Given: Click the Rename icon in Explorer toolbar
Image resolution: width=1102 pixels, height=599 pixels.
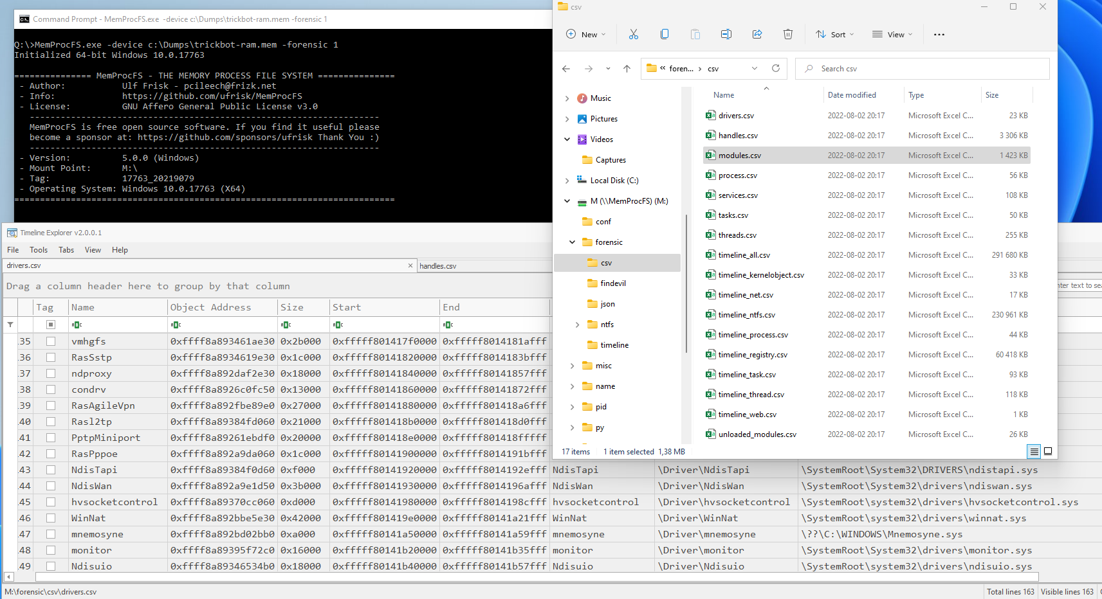Looking at the screenshot, I should (x=726, y=35).
